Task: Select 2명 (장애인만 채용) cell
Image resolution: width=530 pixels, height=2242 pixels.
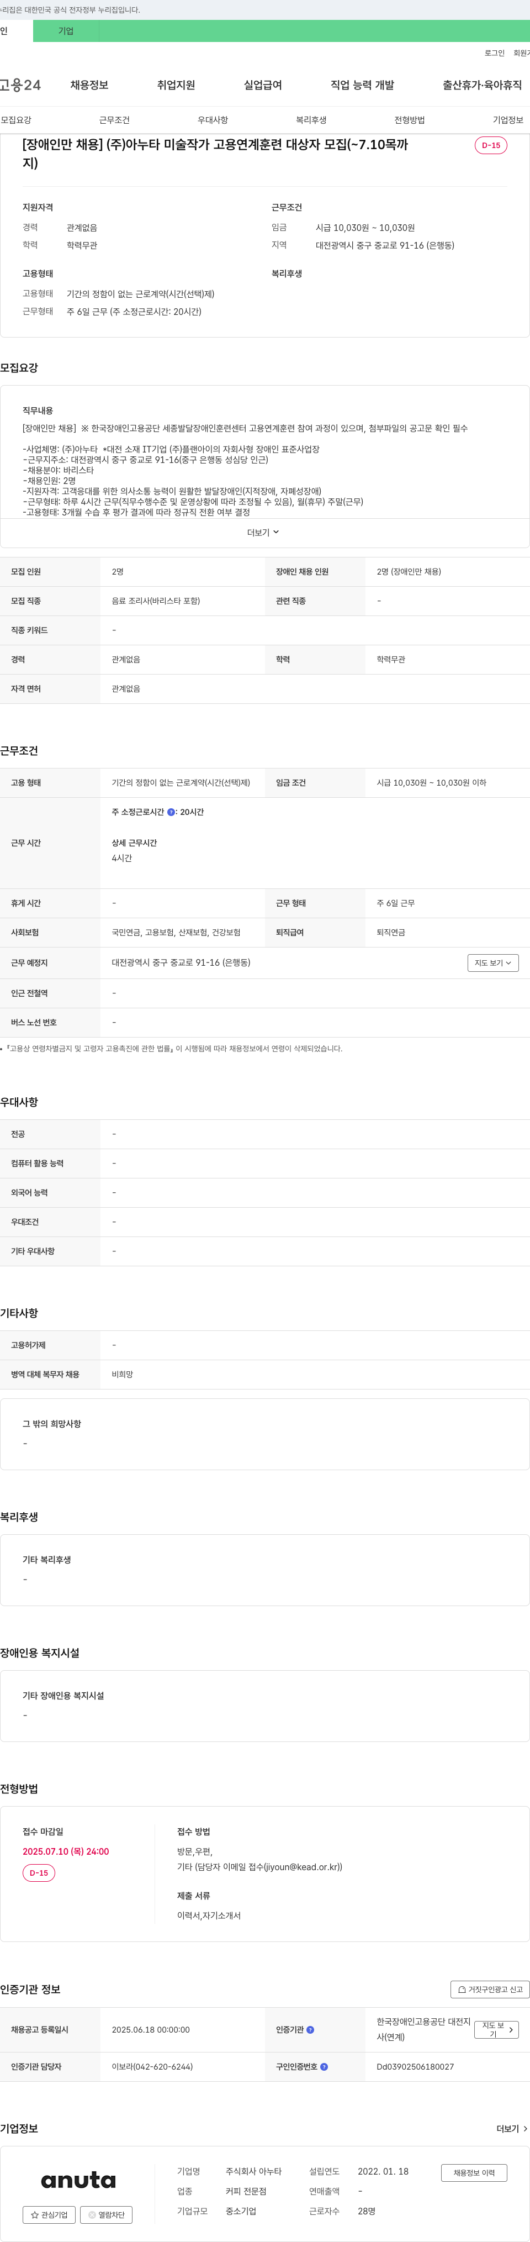Action: (x=408, y=572)
